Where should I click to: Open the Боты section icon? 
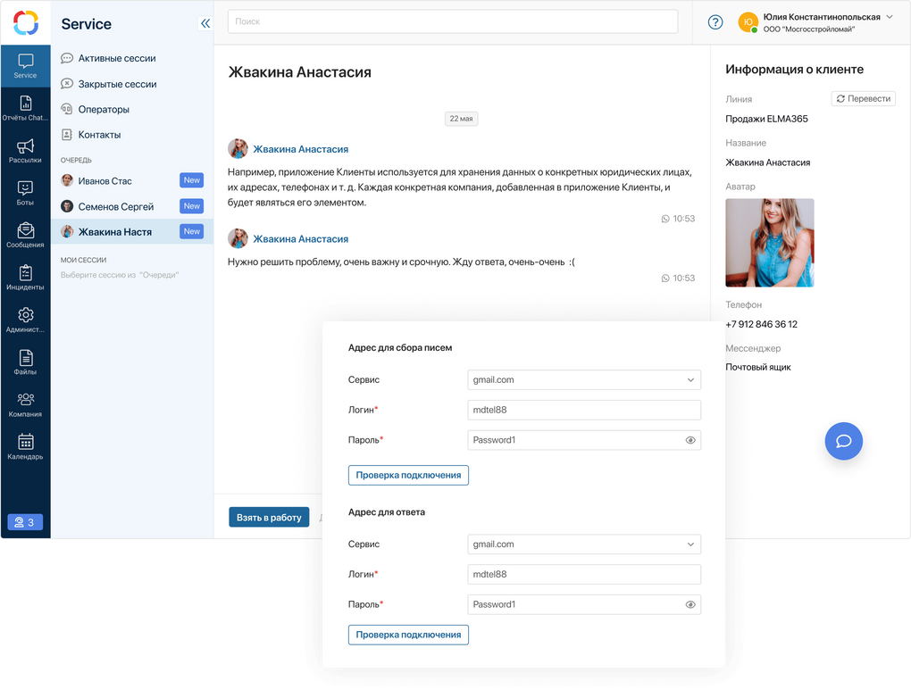(25, 188)
